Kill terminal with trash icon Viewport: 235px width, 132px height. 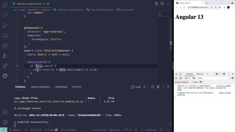[158, 87]
